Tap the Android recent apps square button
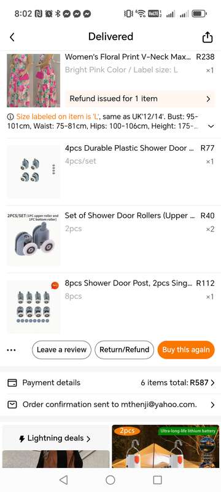The image size is (221, 492). pos(157,480)
